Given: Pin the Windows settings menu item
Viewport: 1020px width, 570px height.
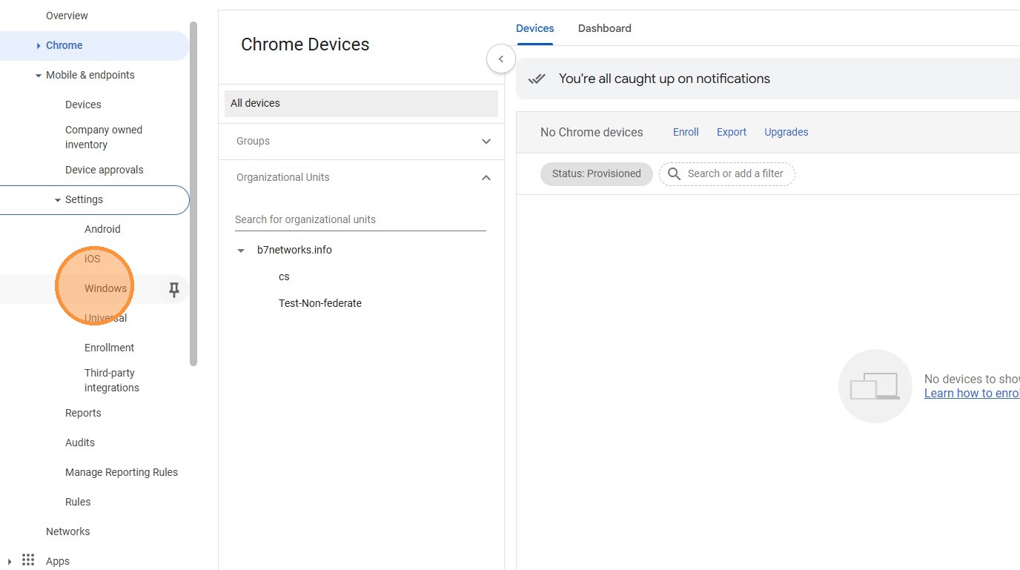Looking at the screenshot, I should [x=174, y=289].
